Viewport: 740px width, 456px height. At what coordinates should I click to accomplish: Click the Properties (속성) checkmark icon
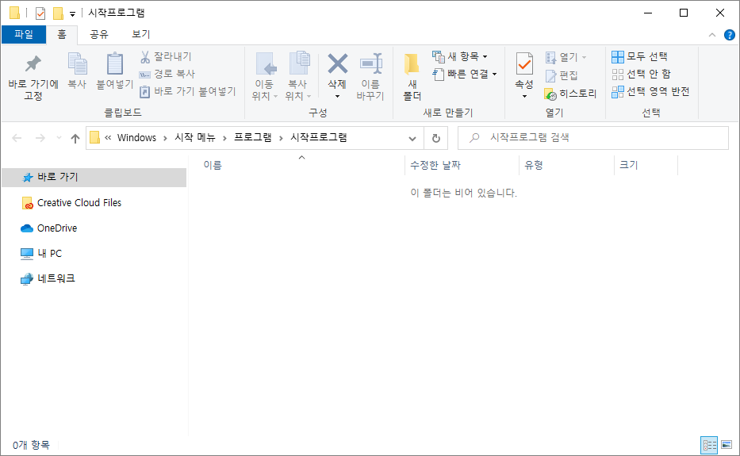click(524, 63)
